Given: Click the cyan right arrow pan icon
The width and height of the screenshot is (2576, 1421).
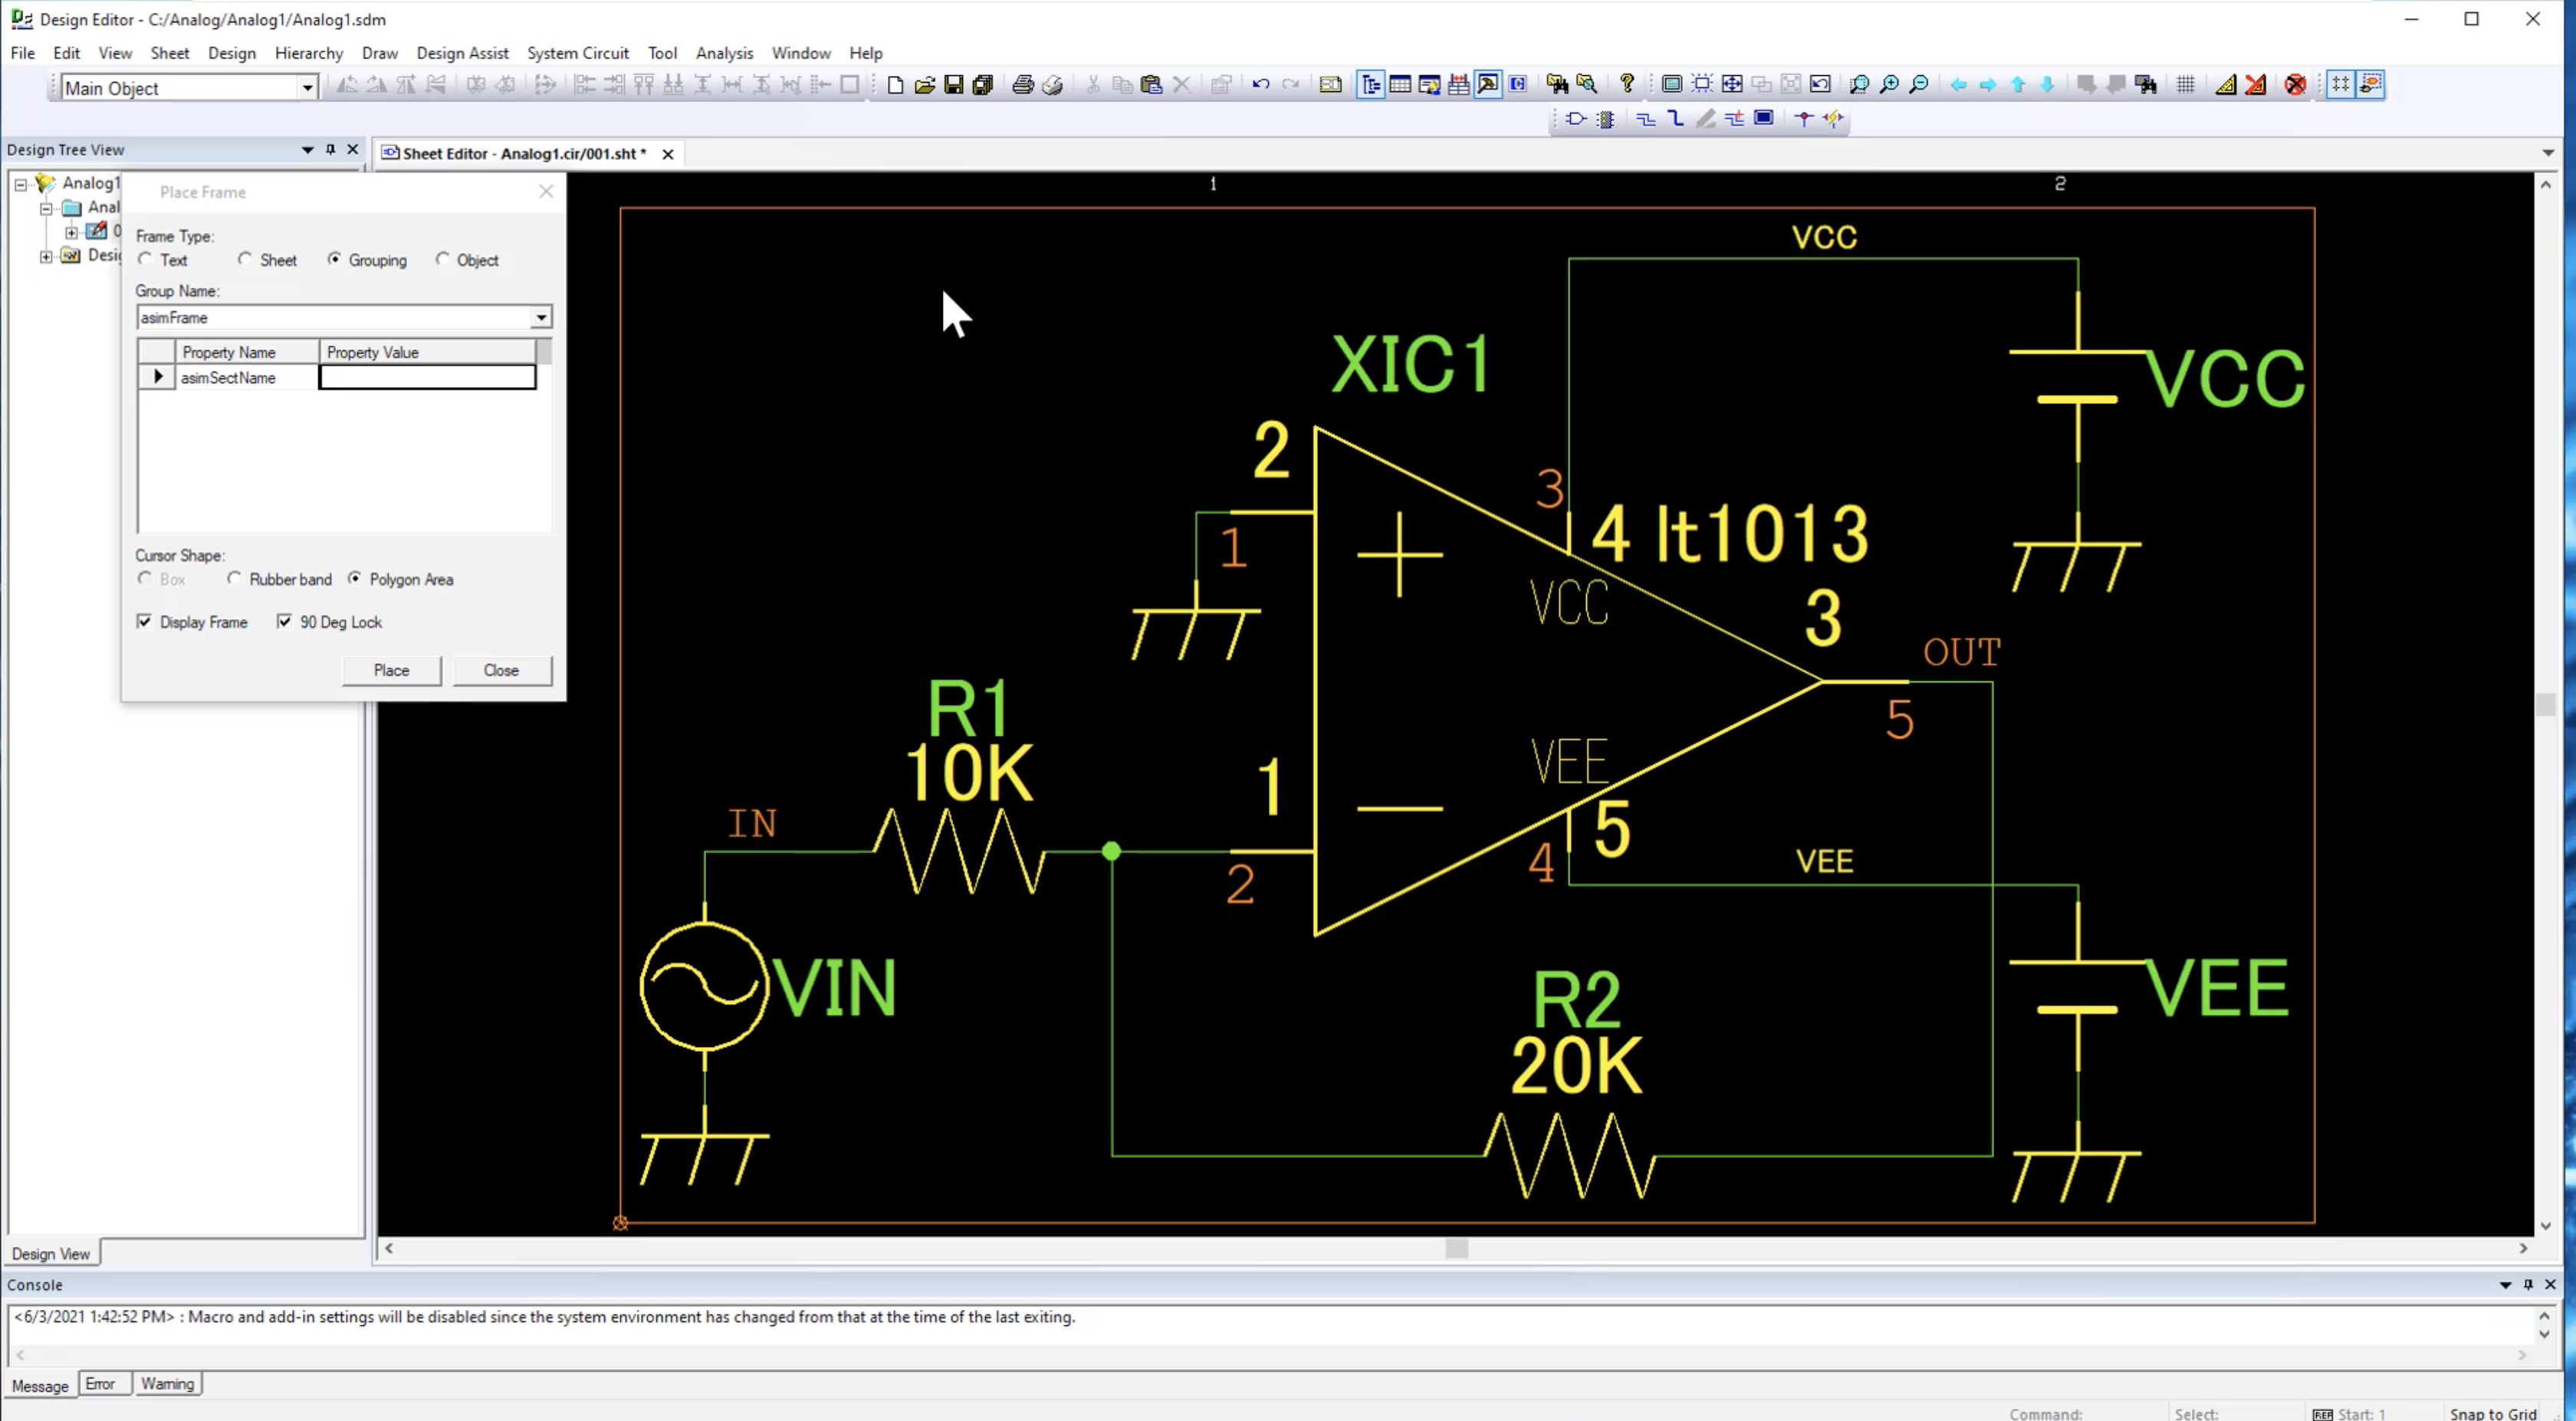Looking at the screenshot, I should 1988,85.
